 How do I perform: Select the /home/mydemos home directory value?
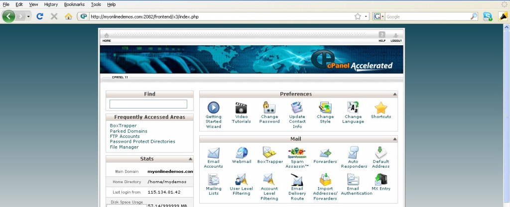(x=167, y=182)
